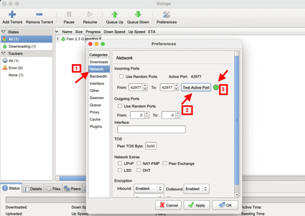Pause the torrent with toolbar Pause icon
Image resolution: width=305 pixels, height=216 pixels.
pos(69,14)
